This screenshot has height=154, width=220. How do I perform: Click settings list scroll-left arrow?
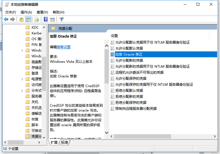[x=111, y=136]
